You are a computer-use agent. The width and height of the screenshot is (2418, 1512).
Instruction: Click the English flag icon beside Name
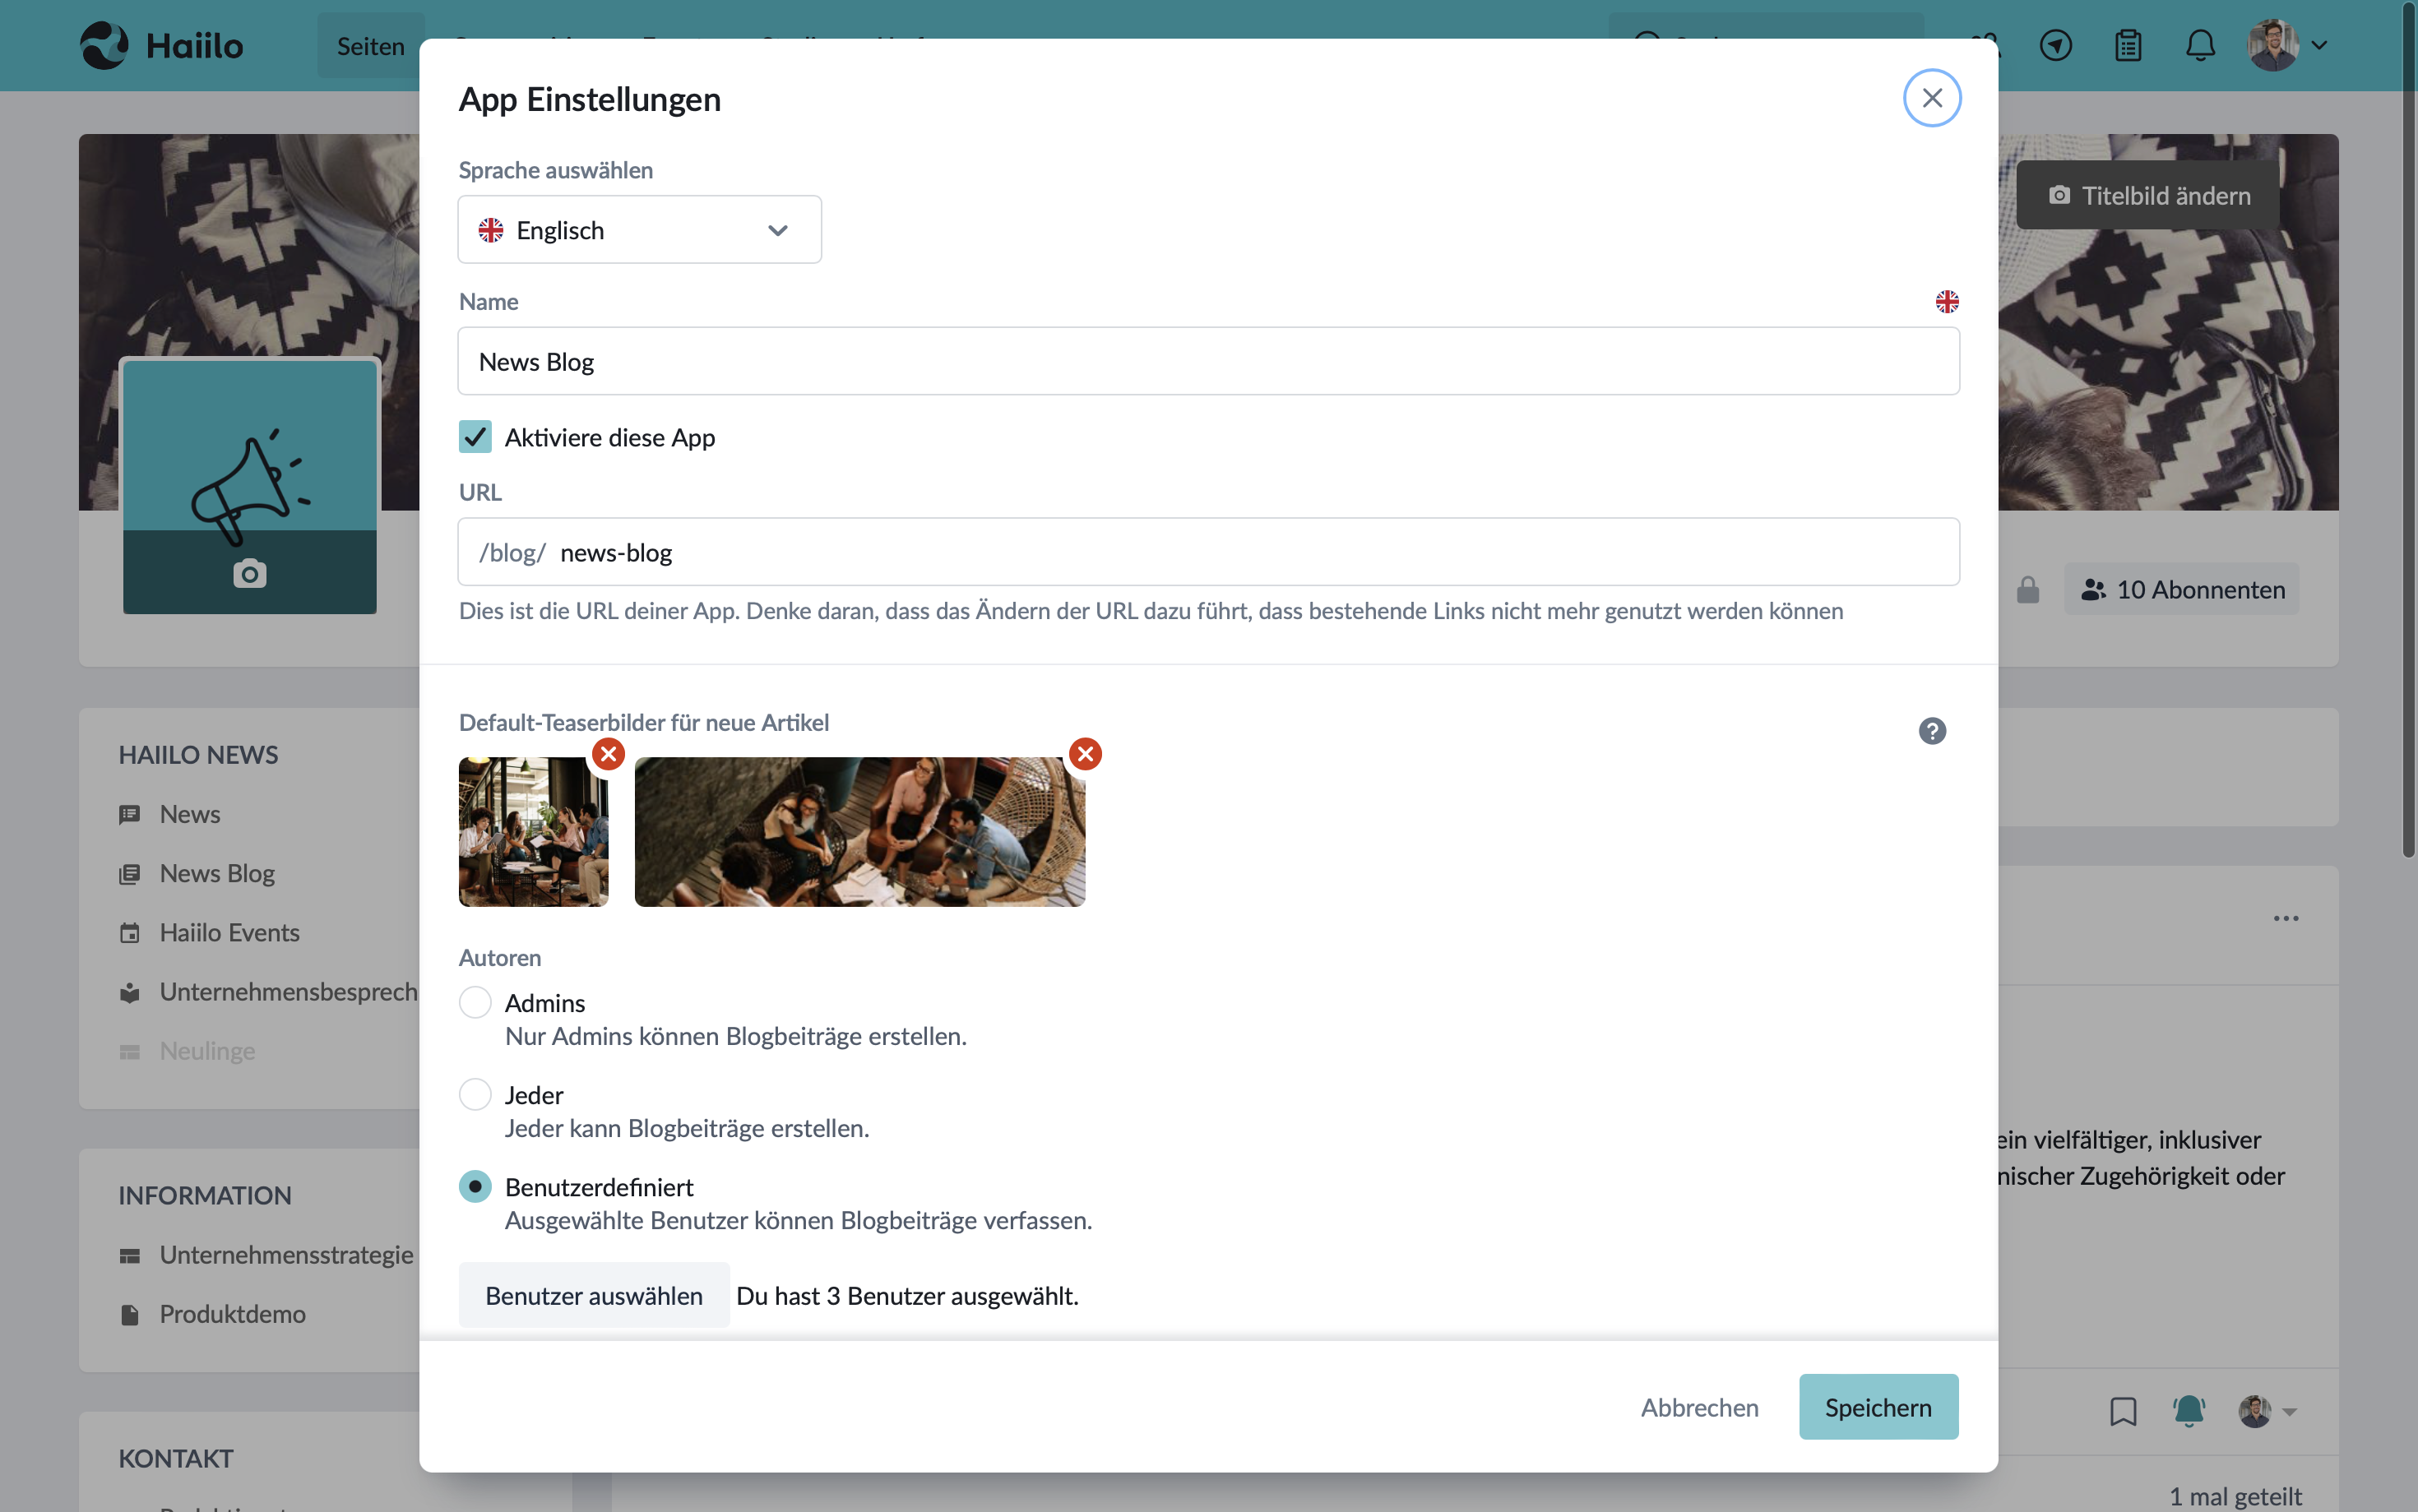point(1946,301)
